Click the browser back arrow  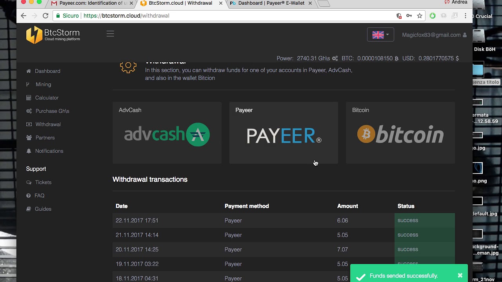pyautogui.click(x=24, y=16)
